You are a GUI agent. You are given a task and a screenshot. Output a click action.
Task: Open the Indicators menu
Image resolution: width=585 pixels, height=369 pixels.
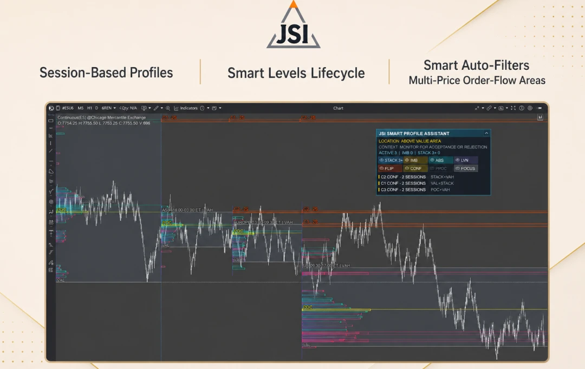(186, 108)
